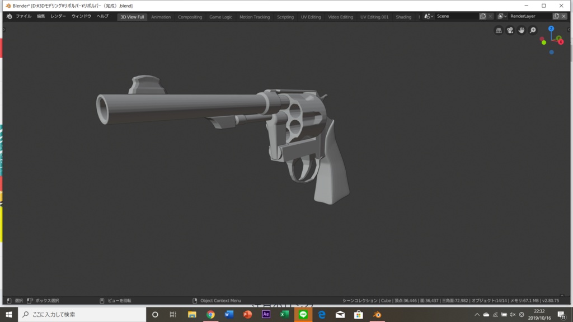Open Task View in the taskbar
Viewport: 573px width, 322px height.
coord(173,314)
